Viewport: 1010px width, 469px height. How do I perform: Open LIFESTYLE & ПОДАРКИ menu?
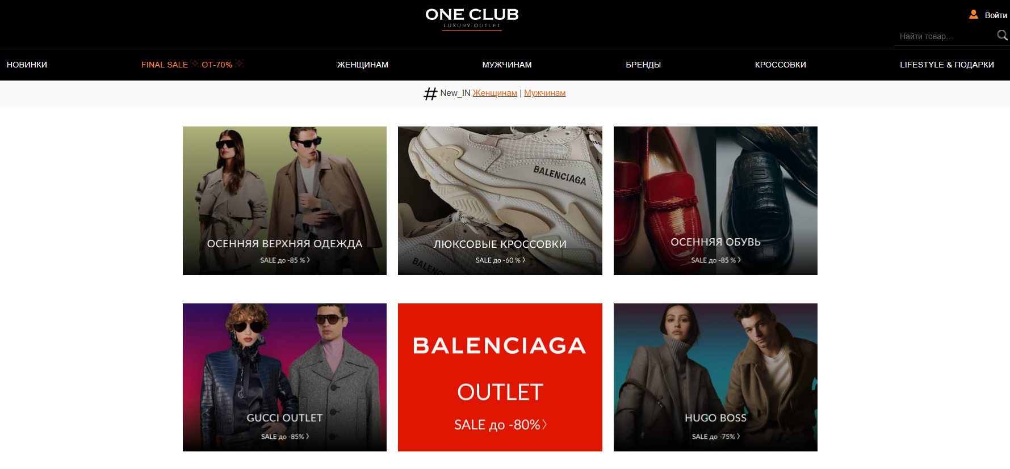point(947,65)
